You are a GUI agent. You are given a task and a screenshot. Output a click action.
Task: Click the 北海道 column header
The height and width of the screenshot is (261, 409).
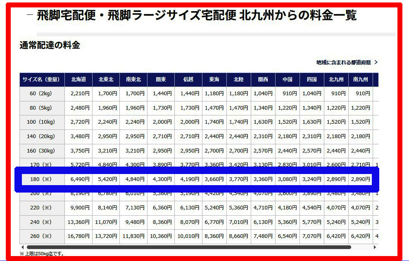(x=78, y=80)
